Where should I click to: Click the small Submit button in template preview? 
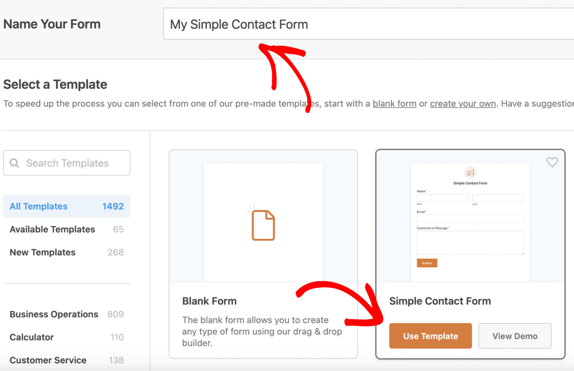pos(427,263)
